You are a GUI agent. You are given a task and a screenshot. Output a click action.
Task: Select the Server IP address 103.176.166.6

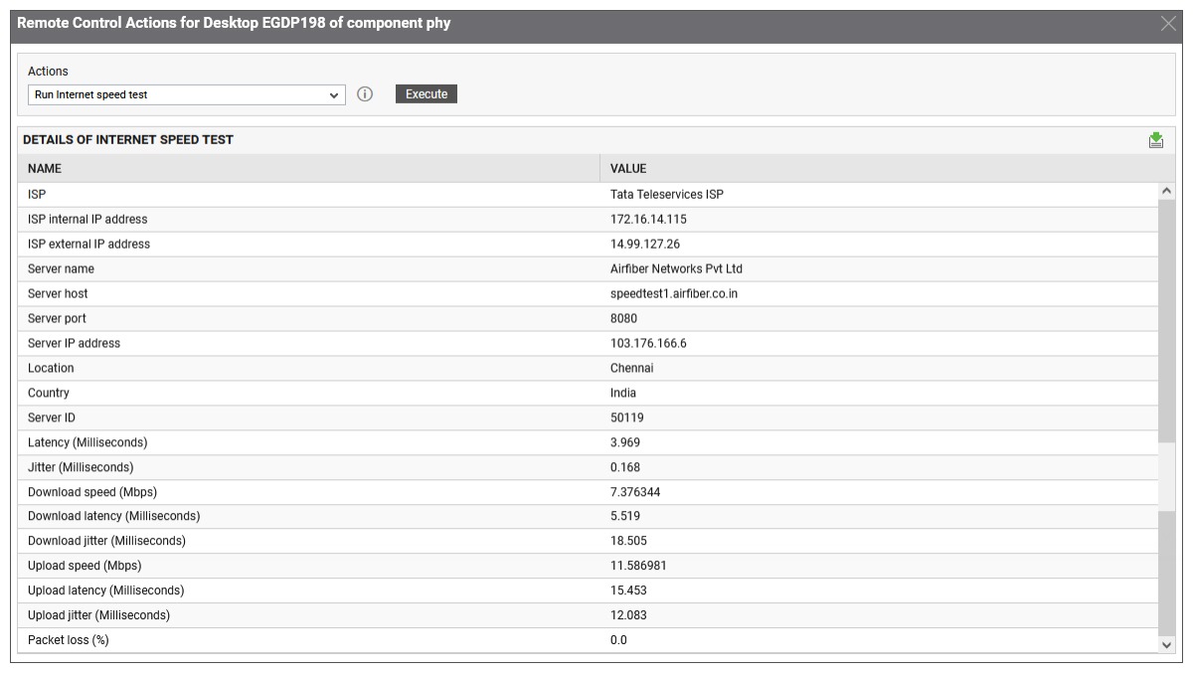pyautogui.click(x=648, y=343)
